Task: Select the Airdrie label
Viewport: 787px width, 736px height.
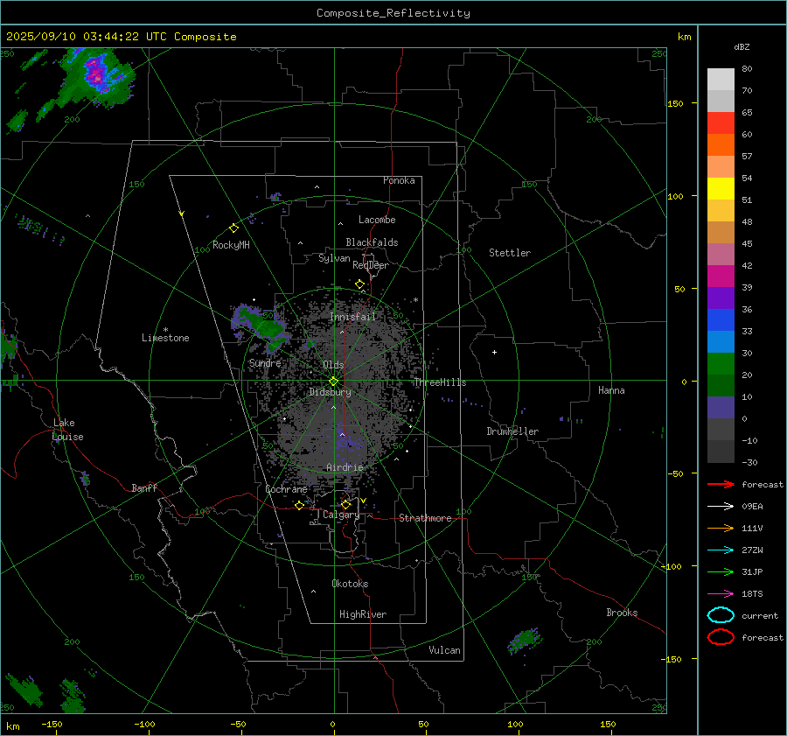Action: coord(345,467)
